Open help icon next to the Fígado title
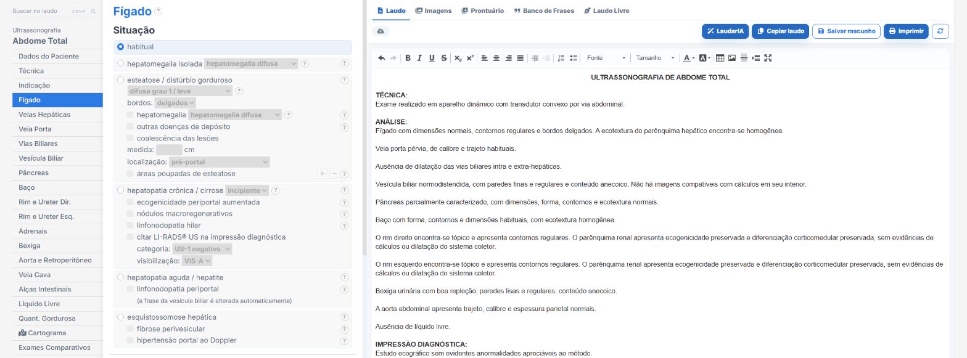The image size is (967, 358). coord(158,11)
